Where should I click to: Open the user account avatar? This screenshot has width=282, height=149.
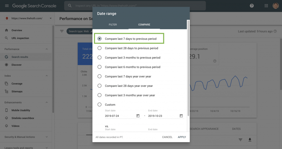[x=275, y=6]
